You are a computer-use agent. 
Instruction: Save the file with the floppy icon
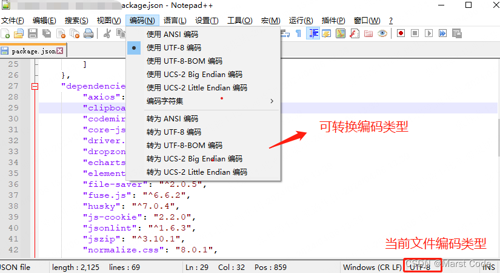[33, 33]
